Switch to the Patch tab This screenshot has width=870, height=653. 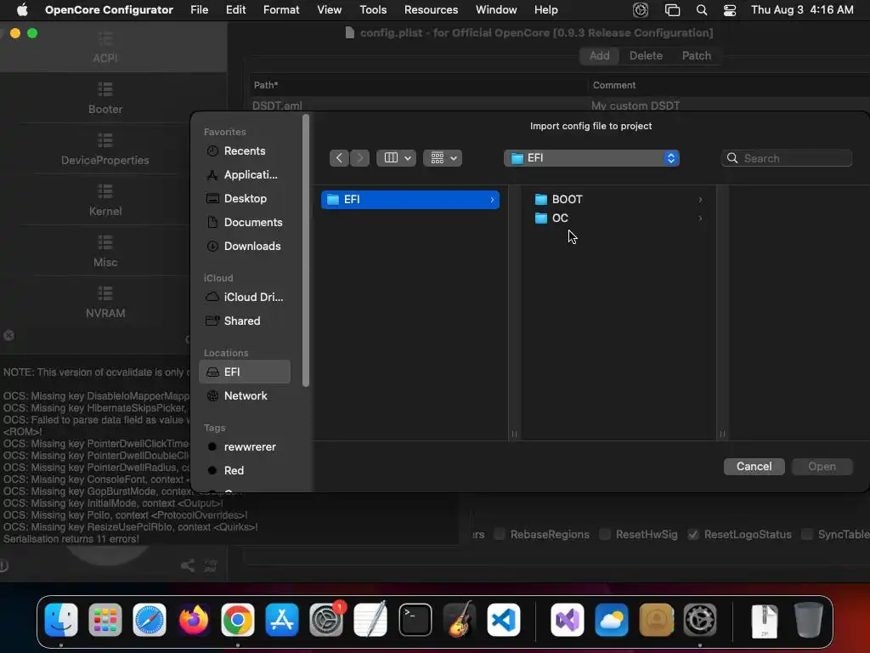pos(697,55)
